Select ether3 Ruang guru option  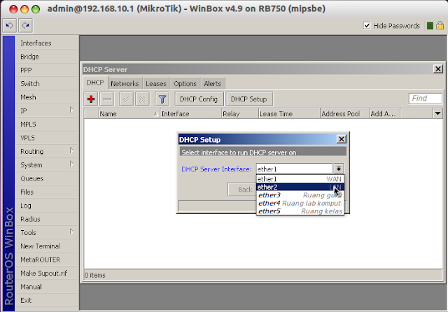pos(300,195)
